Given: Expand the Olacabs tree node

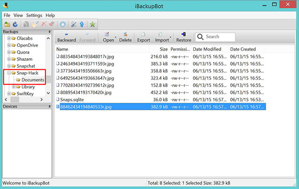Looking at the screenshot, I should (9, 38).
